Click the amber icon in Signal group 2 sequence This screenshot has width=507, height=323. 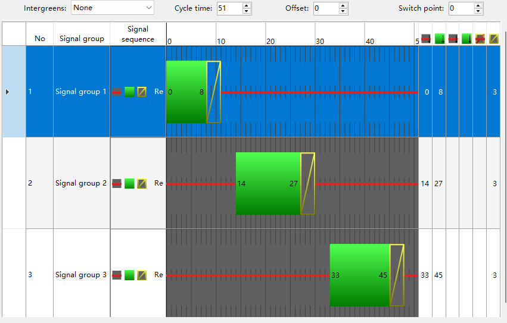coord(142,183)
